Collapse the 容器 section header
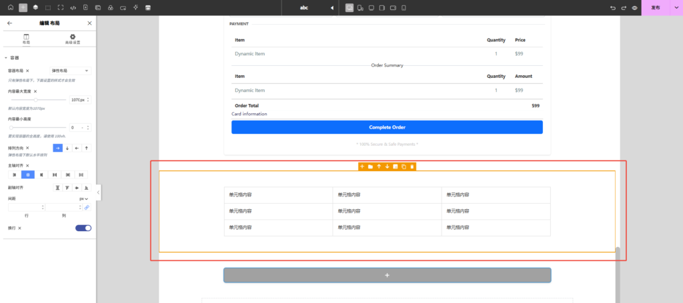The height and width of the screenshot is (303, 683). pos(13,58)
